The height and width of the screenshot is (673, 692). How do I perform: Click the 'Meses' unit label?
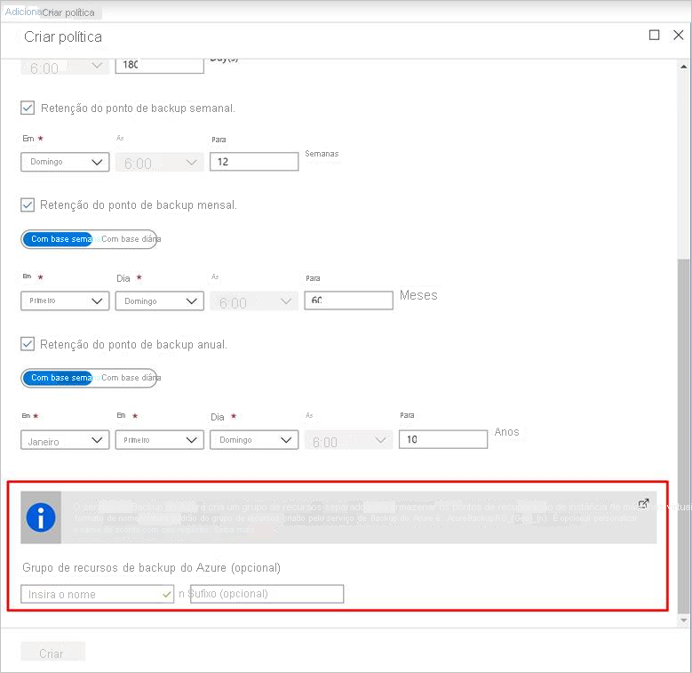(x=418, y=295)
